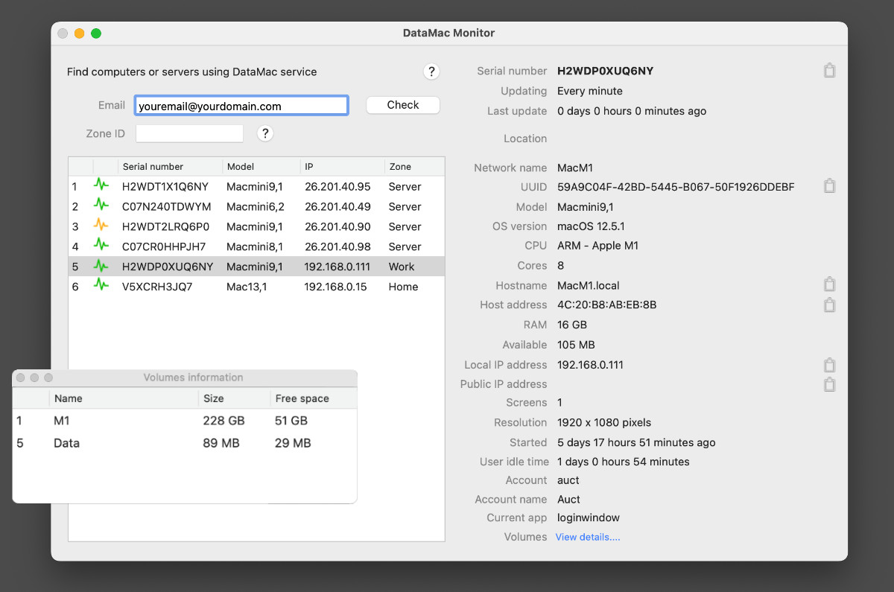Click the UUID value 59A9C04F-42BD-5445-B067-50F1926DDEBF
This screenshot has height=592, width=894.
point(676,187)
